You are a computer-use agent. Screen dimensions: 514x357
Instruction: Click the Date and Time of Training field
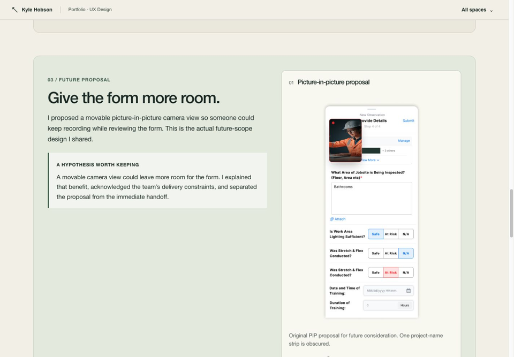(x=388, y=291)
